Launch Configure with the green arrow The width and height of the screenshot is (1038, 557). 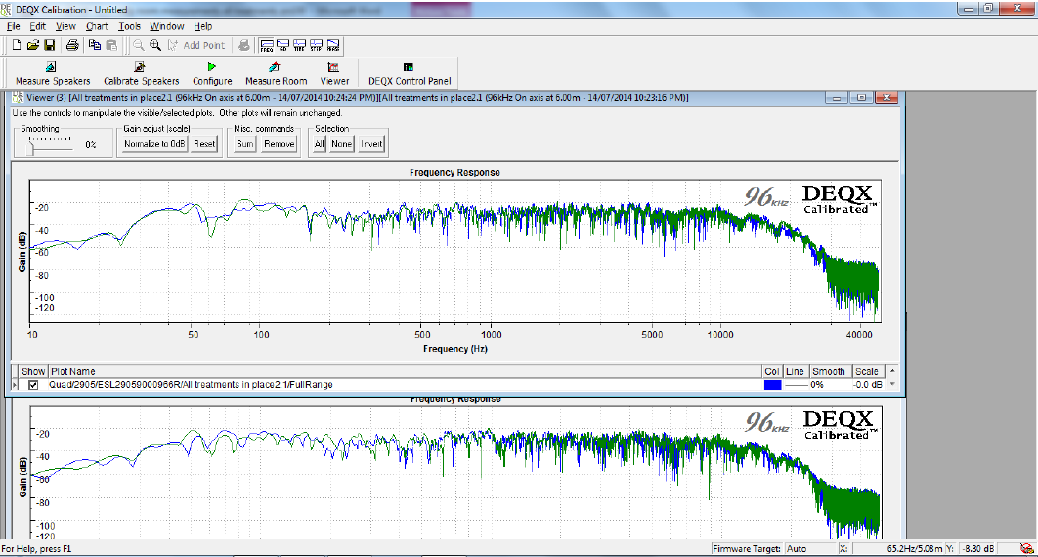(212, 73)
